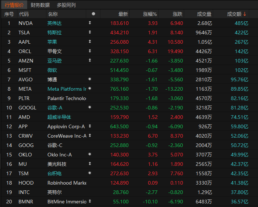Click the marker icon in APP row
The width and height of the screenshot is (258, 207).
[x=90, y=126]
